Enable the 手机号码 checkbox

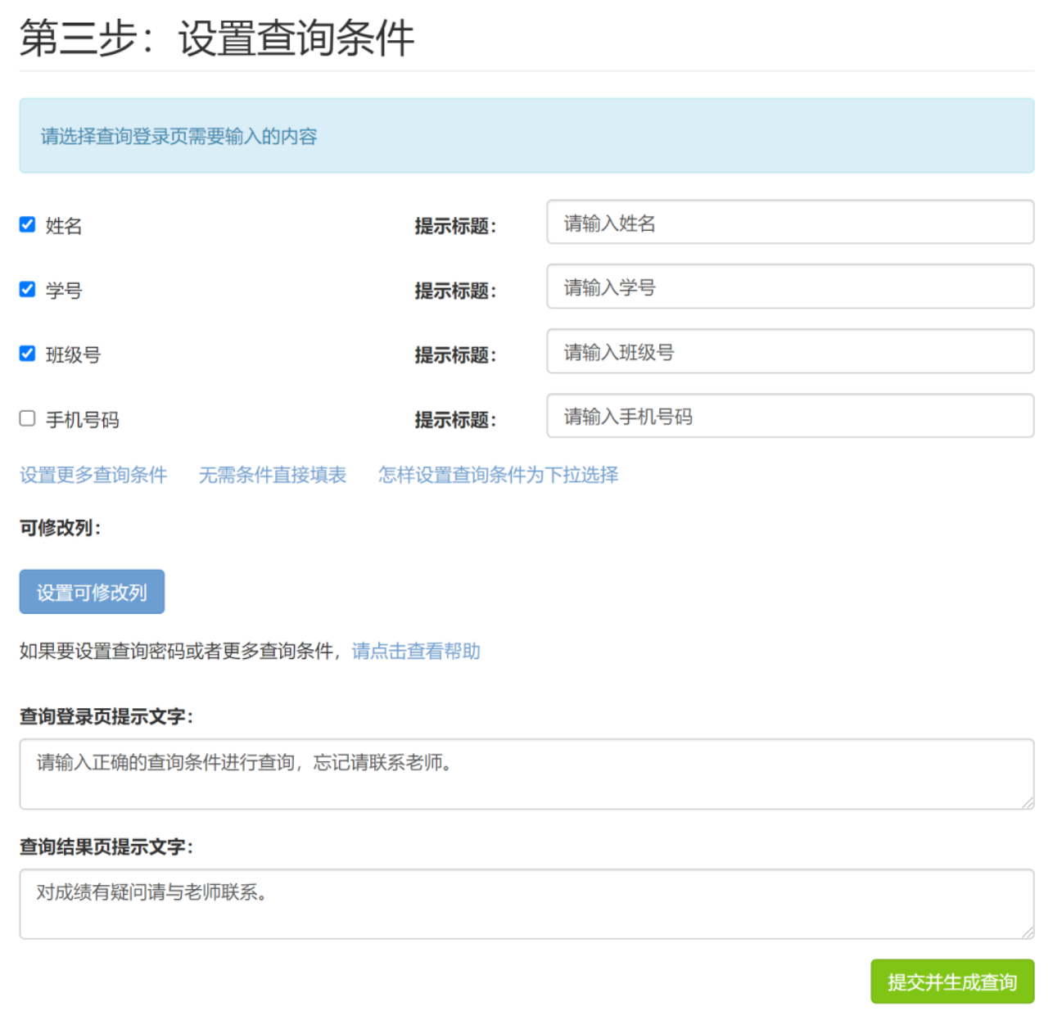point(27,418)
